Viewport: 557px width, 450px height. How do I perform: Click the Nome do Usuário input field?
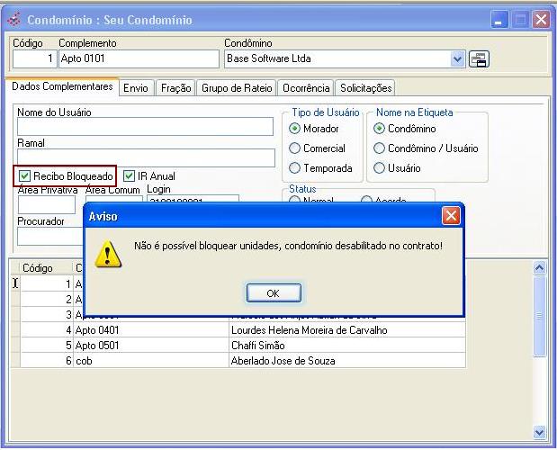[145, 127]
